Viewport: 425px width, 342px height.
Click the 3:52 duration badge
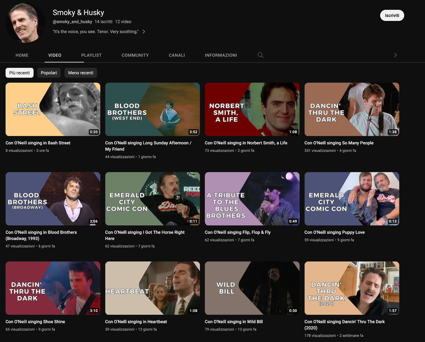click(x=193, y=132)
